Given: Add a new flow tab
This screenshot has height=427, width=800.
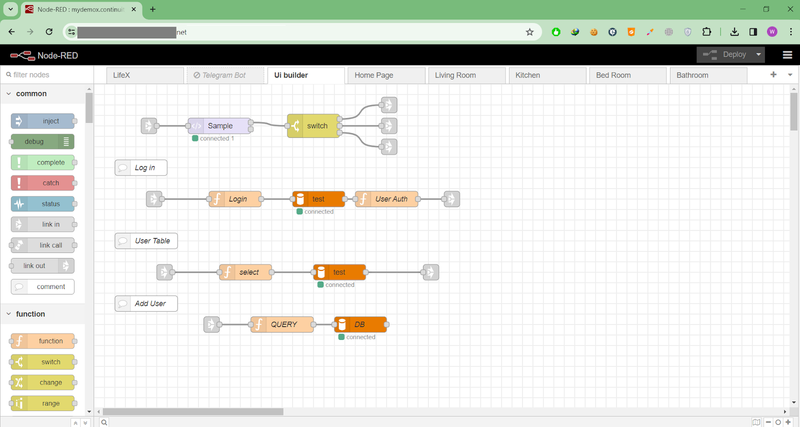Looking at the screenshot, I should 773,74.
